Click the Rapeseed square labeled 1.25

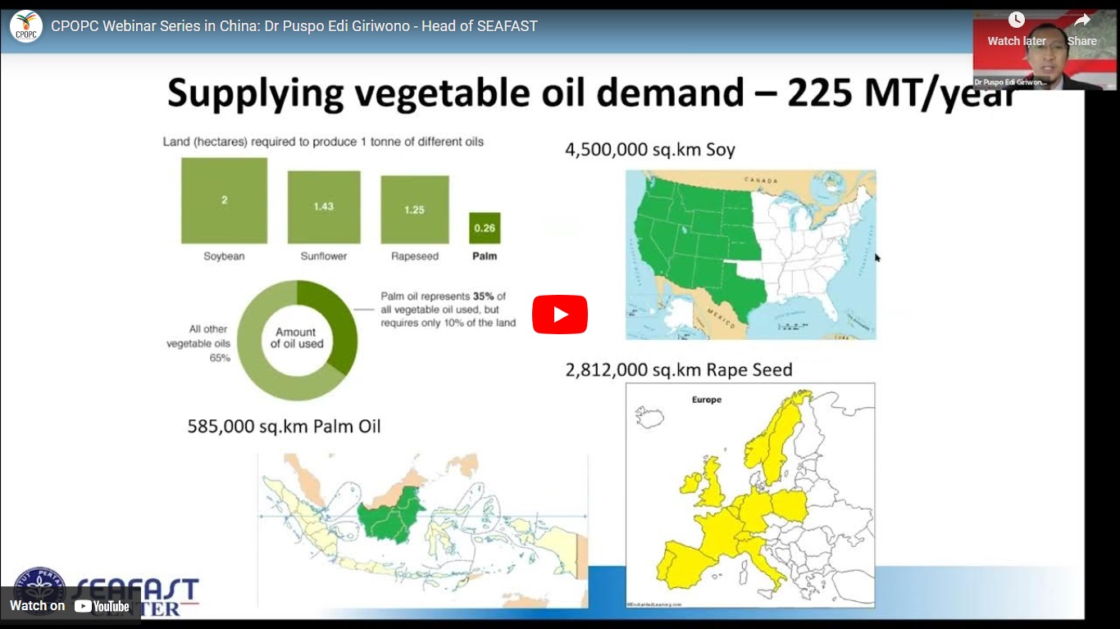coord(415,210)
